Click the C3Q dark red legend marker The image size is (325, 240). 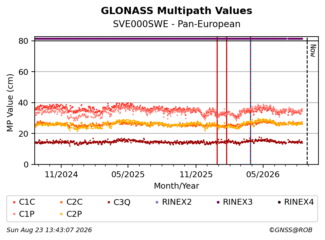(109, 202)
